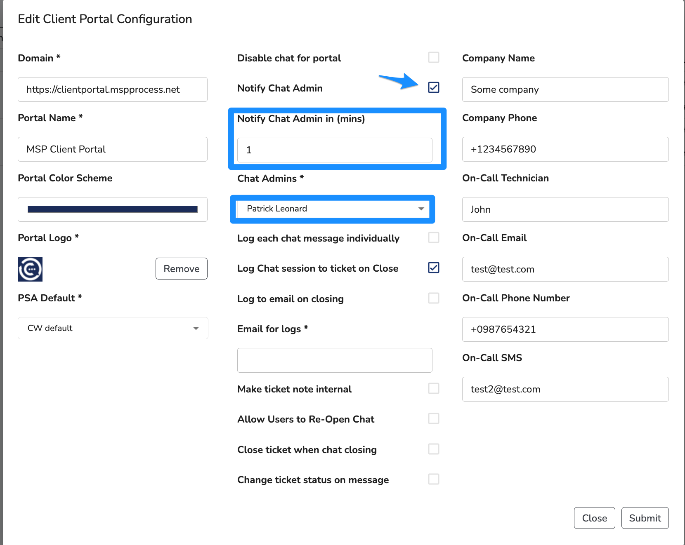Viewport: 685px width, 545px height.
Task: Toggle the Notify Chat Admin checkbox
Action: pos(434,87)
